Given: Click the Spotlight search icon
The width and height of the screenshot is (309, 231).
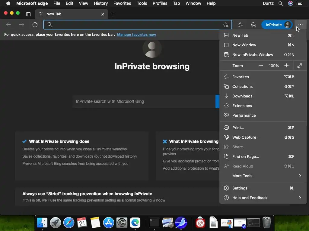Looking at the screenshot, I should (x=281, y=3).
